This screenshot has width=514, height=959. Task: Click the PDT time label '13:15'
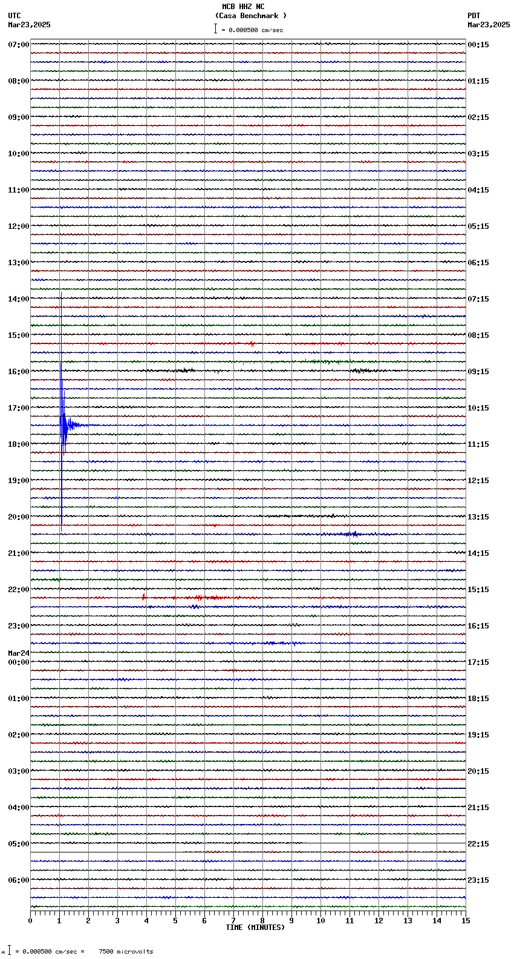coord(478,517)
